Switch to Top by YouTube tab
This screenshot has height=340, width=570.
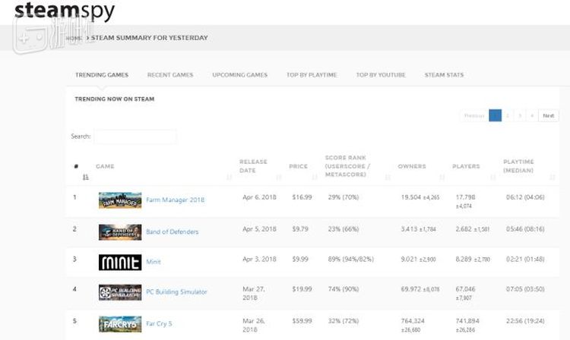point(380,75)
